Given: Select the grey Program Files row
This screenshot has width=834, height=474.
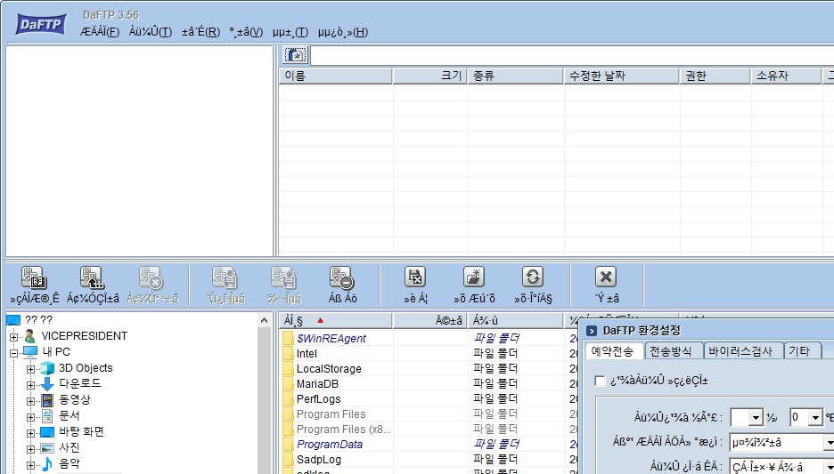Looking at the screenshot, I should click(x=331, y=414).
